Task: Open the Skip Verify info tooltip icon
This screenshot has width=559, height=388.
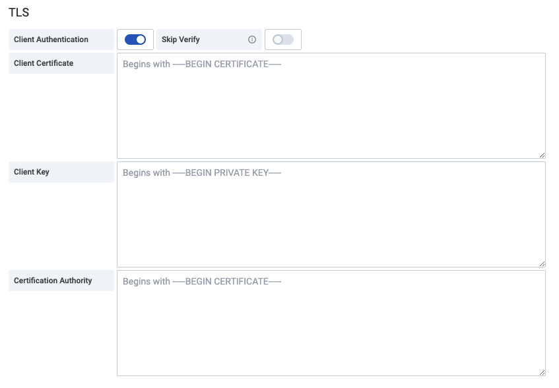Action: (251, 40)
